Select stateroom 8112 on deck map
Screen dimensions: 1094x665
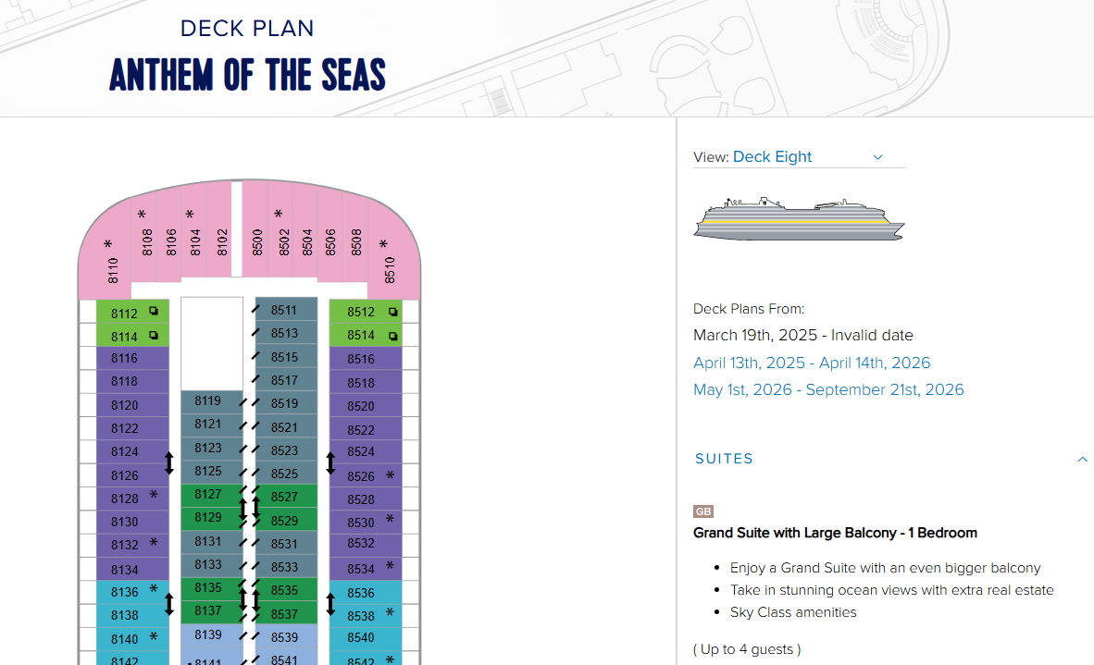pos(132,313)
